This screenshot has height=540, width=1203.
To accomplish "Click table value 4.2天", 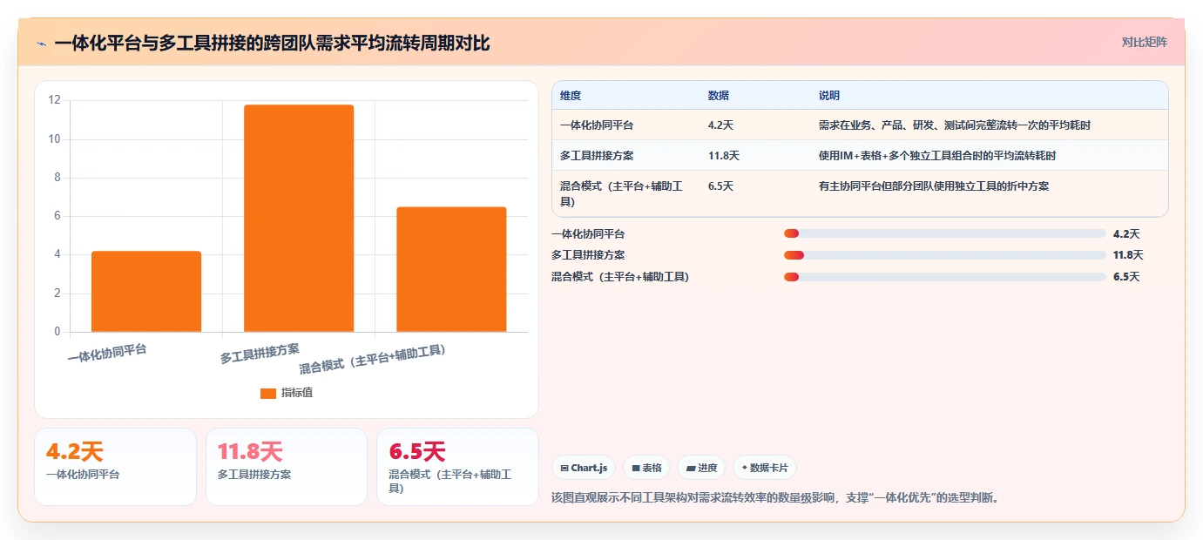I will click(720, 125).
